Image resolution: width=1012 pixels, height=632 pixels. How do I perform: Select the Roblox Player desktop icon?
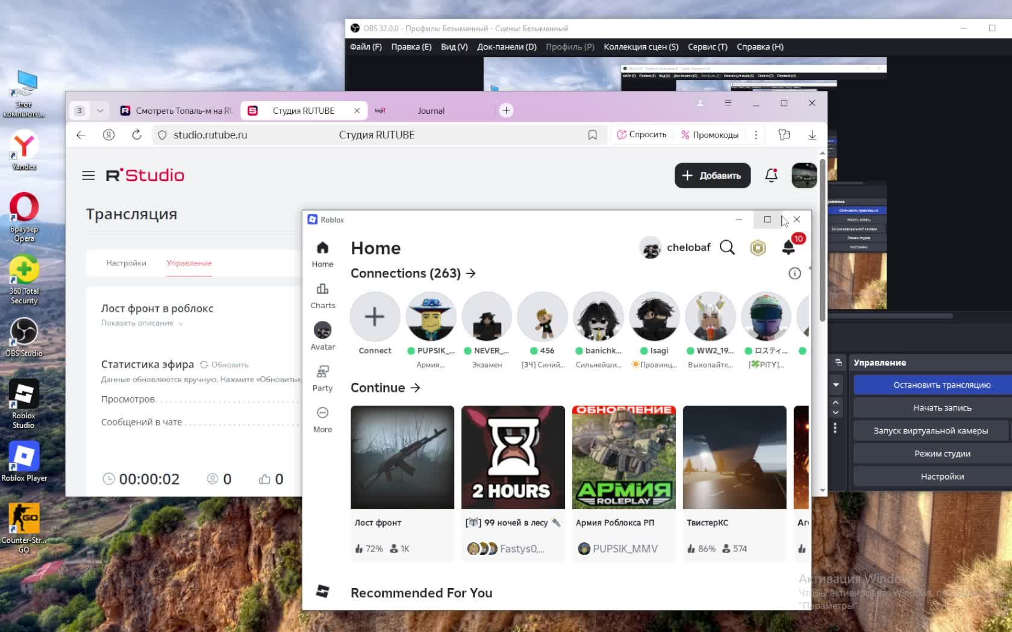(x=24, y=462)
